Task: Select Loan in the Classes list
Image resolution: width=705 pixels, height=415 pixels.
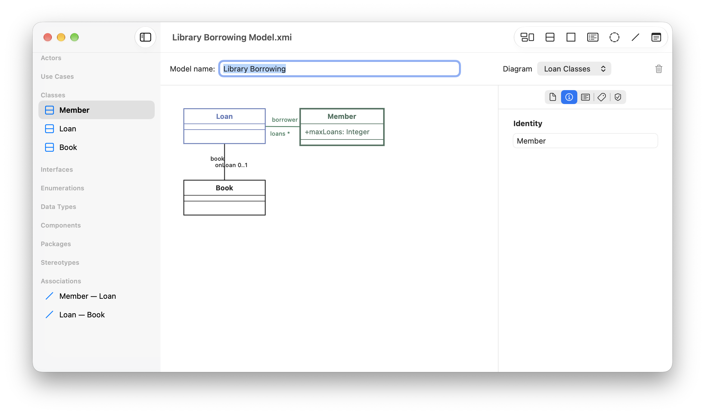Action: (97, 129)
